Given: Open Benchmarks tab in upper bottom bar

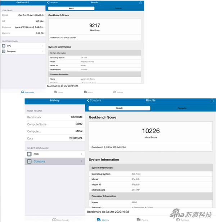Looking at the screenshot, I should pos(27,92).
